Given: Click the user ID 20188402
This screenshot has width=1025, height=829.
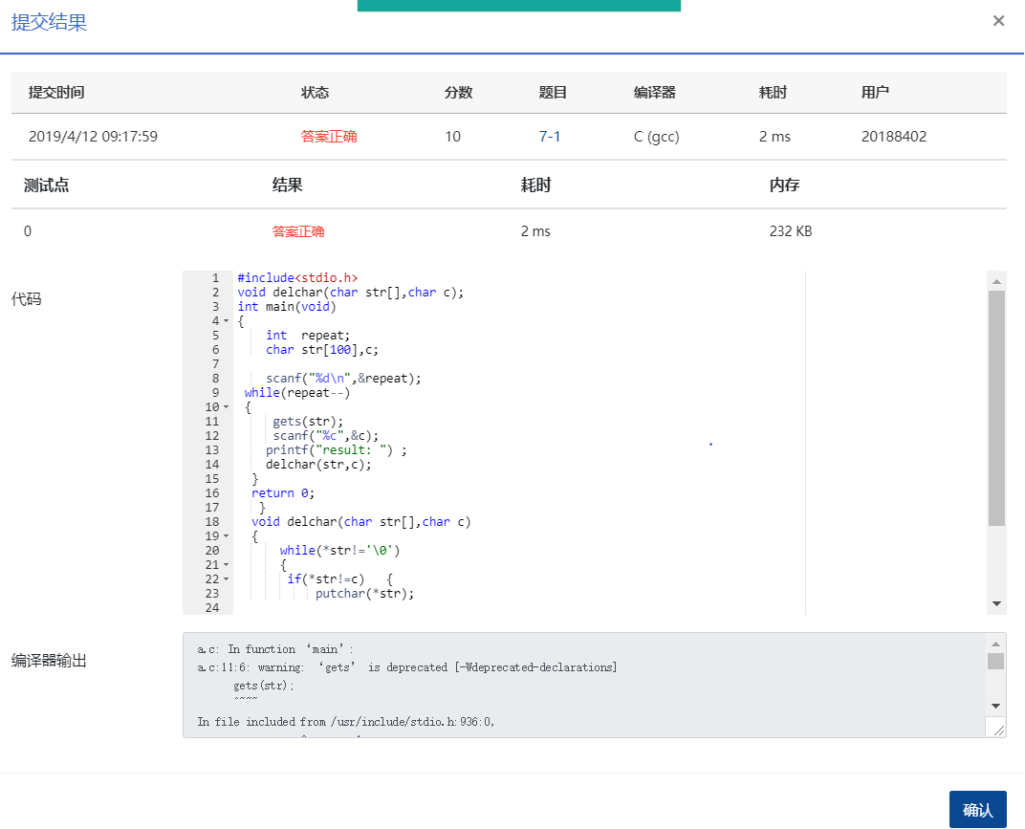Looking at the screenshot, I should [894, 137].
